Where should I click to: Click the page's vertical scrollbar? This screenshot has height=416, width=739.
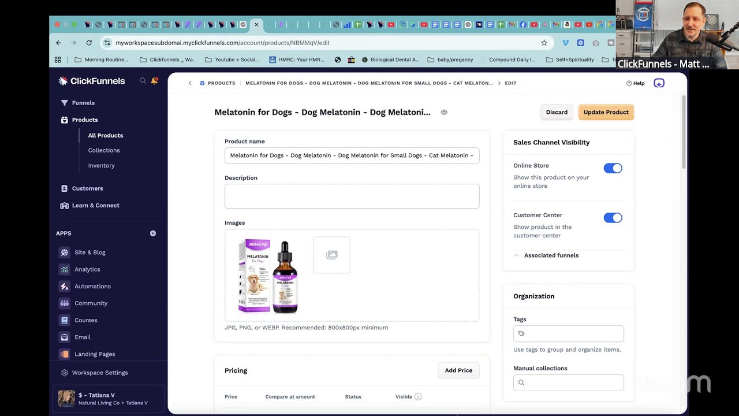[x=684, y=133]
